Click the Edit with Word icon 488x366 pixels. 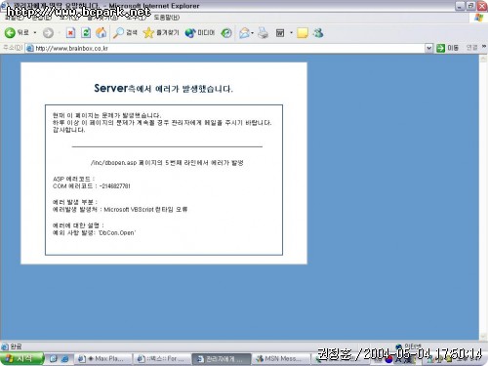tap(280, 32)
